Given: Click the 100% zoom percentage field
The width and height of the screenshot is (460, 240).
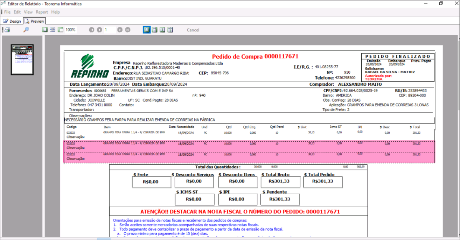Looking at the screenshot, I should pyautogui.click(x=71, y=30).
